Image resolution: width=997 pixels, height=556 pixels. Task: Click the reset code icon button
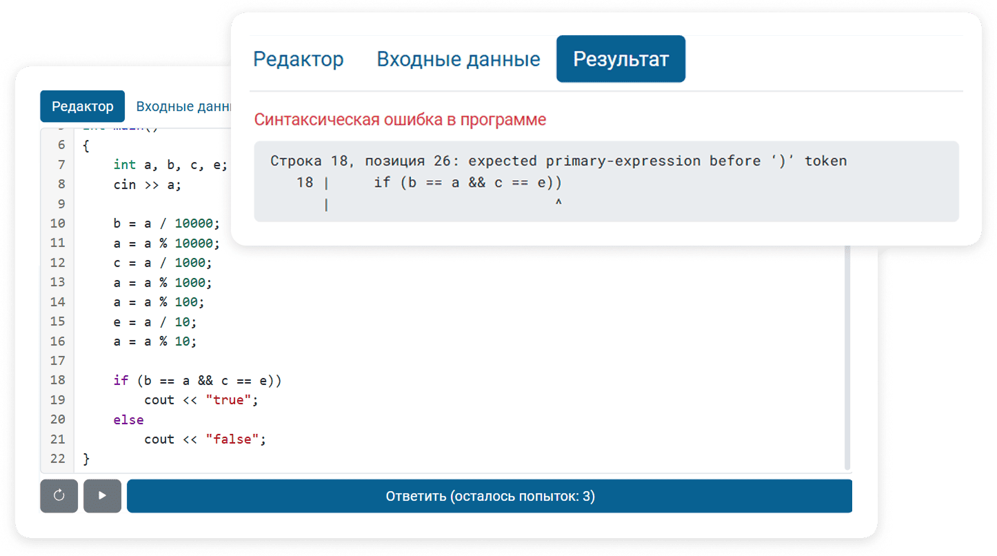click(59, 496)
